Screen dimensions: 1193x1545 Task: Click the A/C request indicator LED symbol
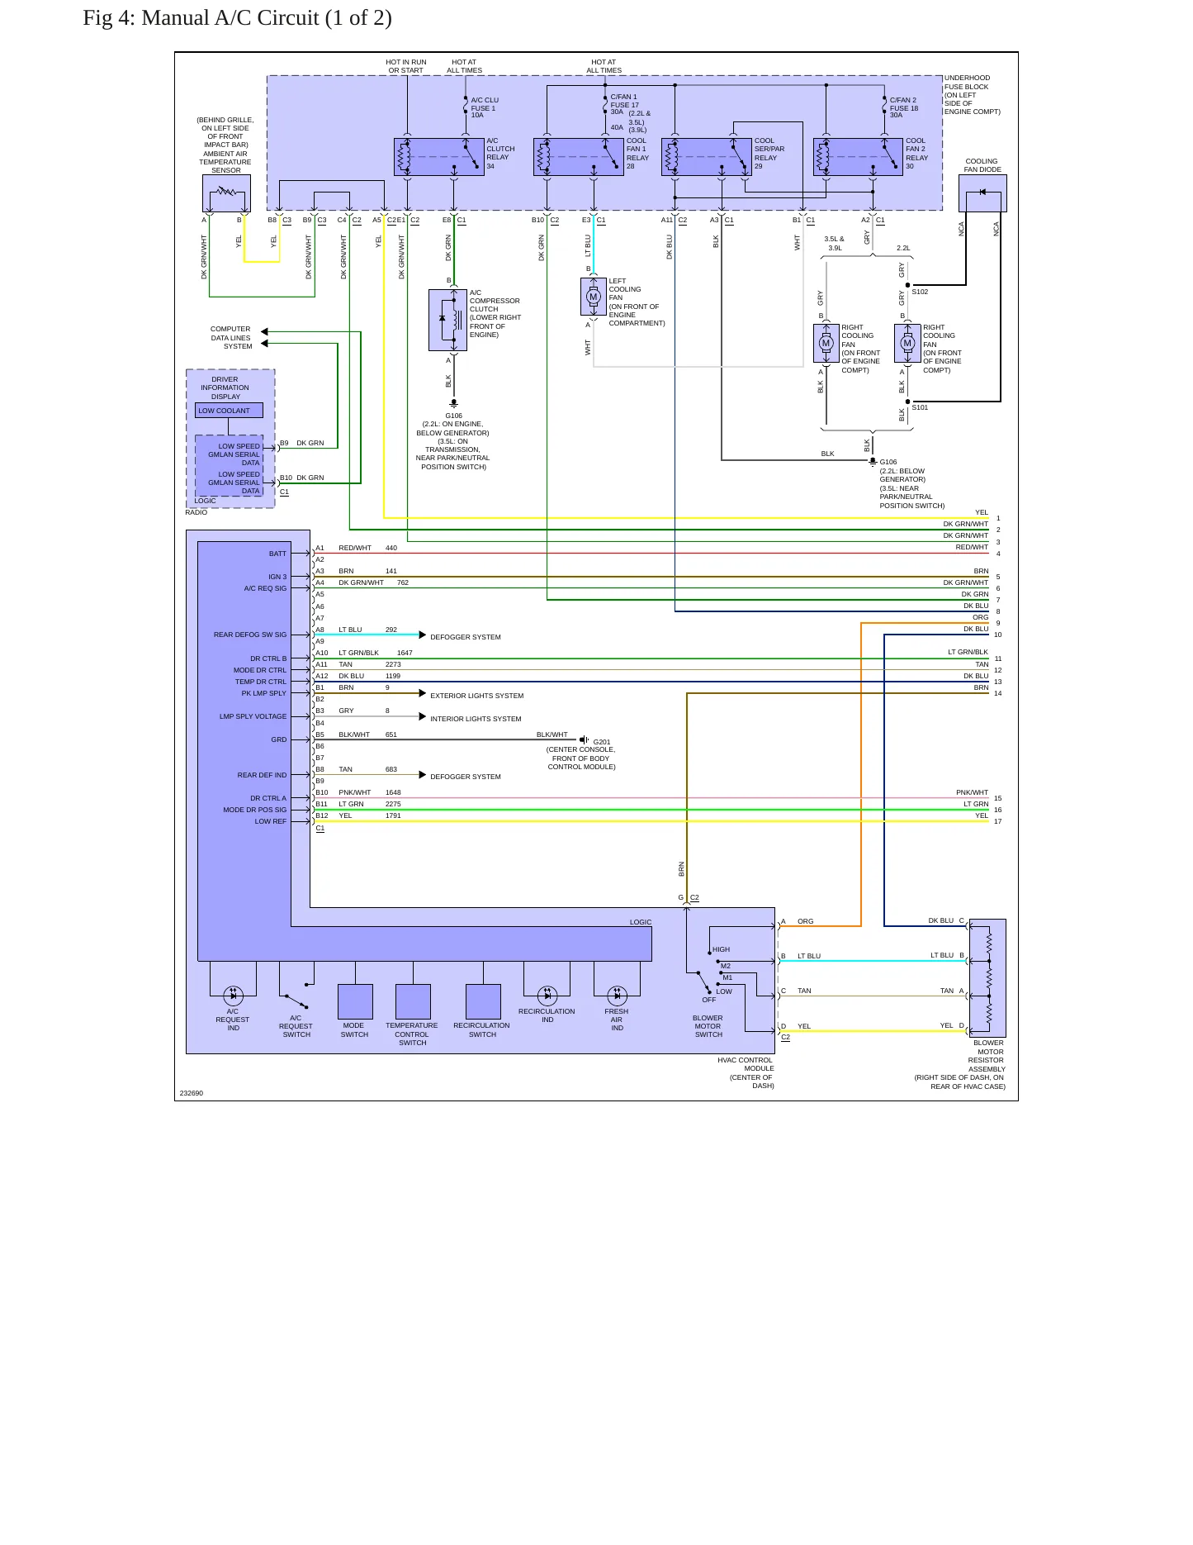(234, 996)
